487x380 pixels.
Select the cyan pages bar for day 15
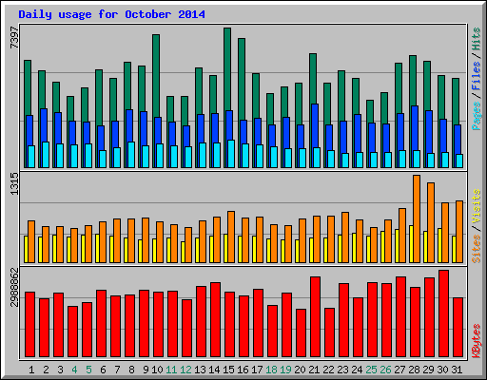(231, 154)
